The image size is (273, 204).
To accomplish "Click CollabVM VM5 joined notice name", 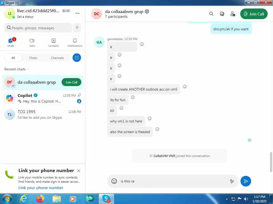I will click(x=164, y=156).
